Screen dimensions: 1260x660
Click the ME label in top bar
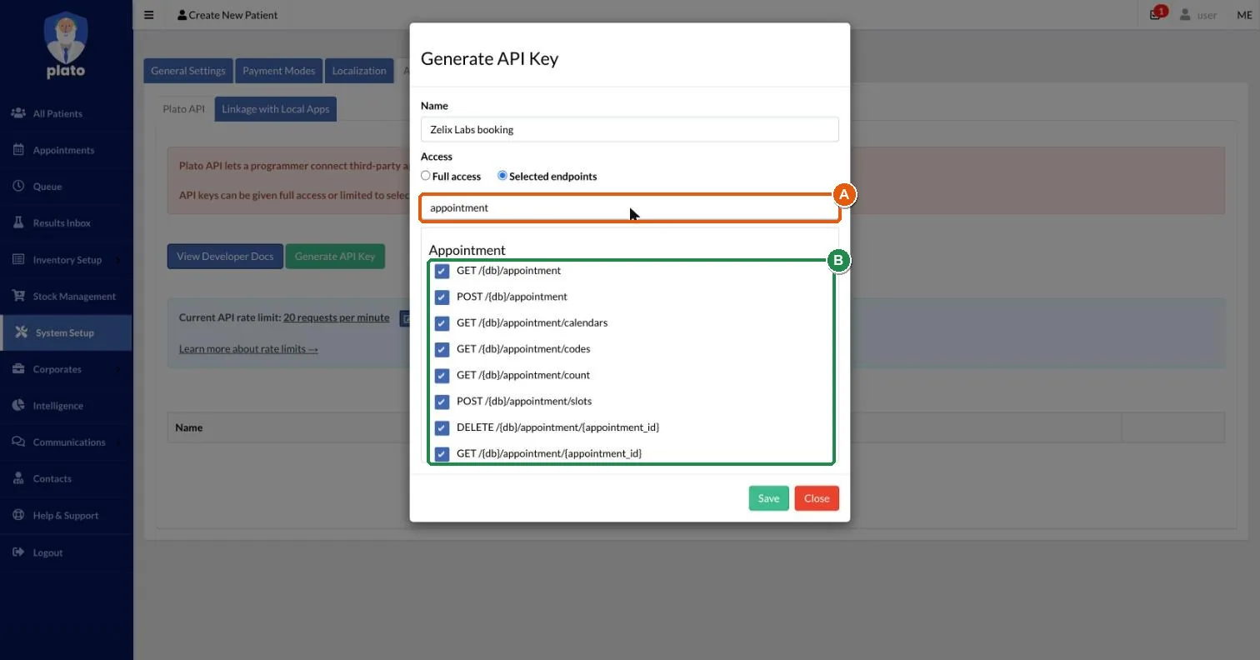point(1244,14)
